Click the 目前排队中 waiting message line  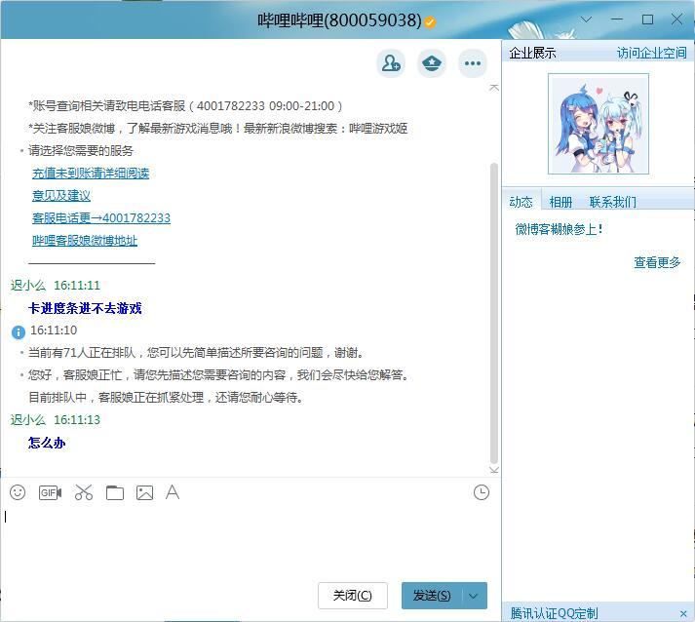pos(167,398)
